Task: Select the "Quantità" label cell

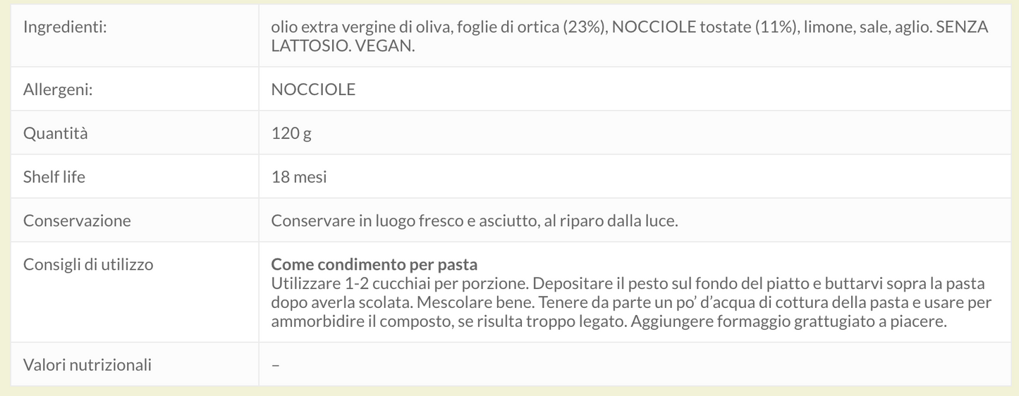Action: pos(56,133)
